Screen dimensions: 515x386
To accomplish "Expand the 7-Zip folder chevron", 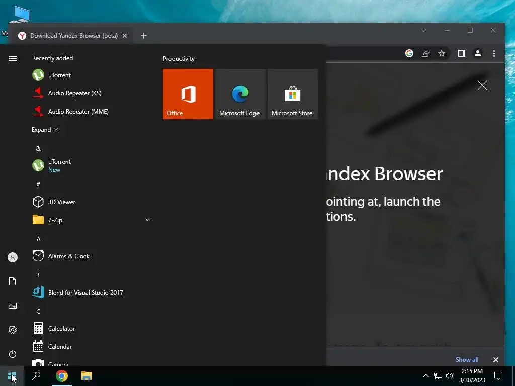I will point(148,220).
